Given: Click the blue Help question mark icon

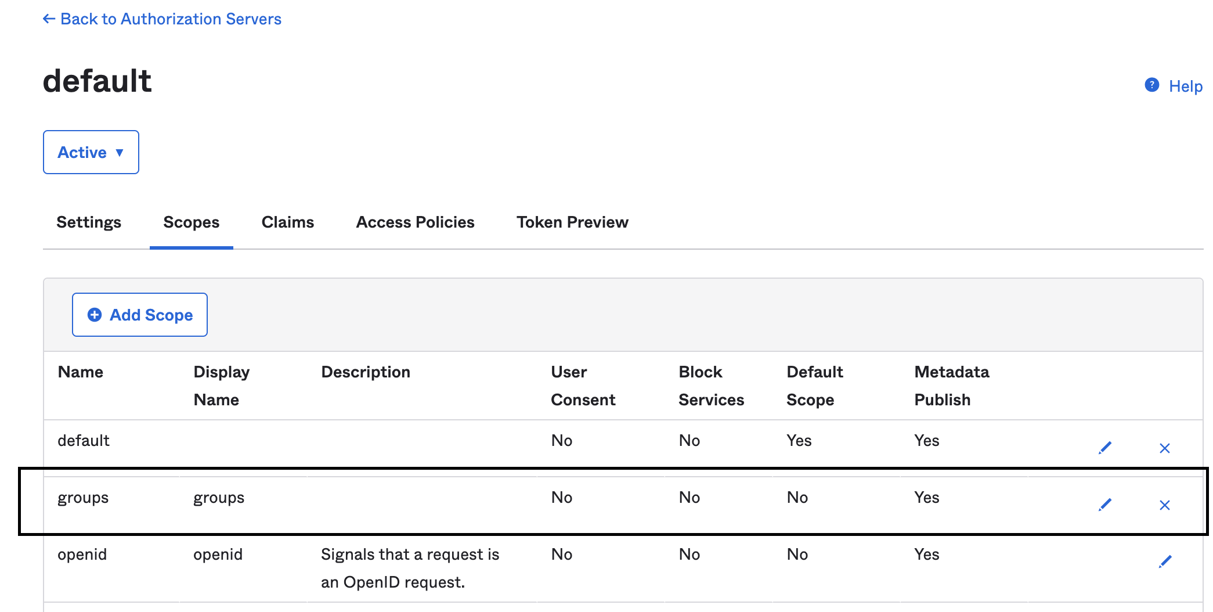Looking at the screenshot, I should 1151,85.
